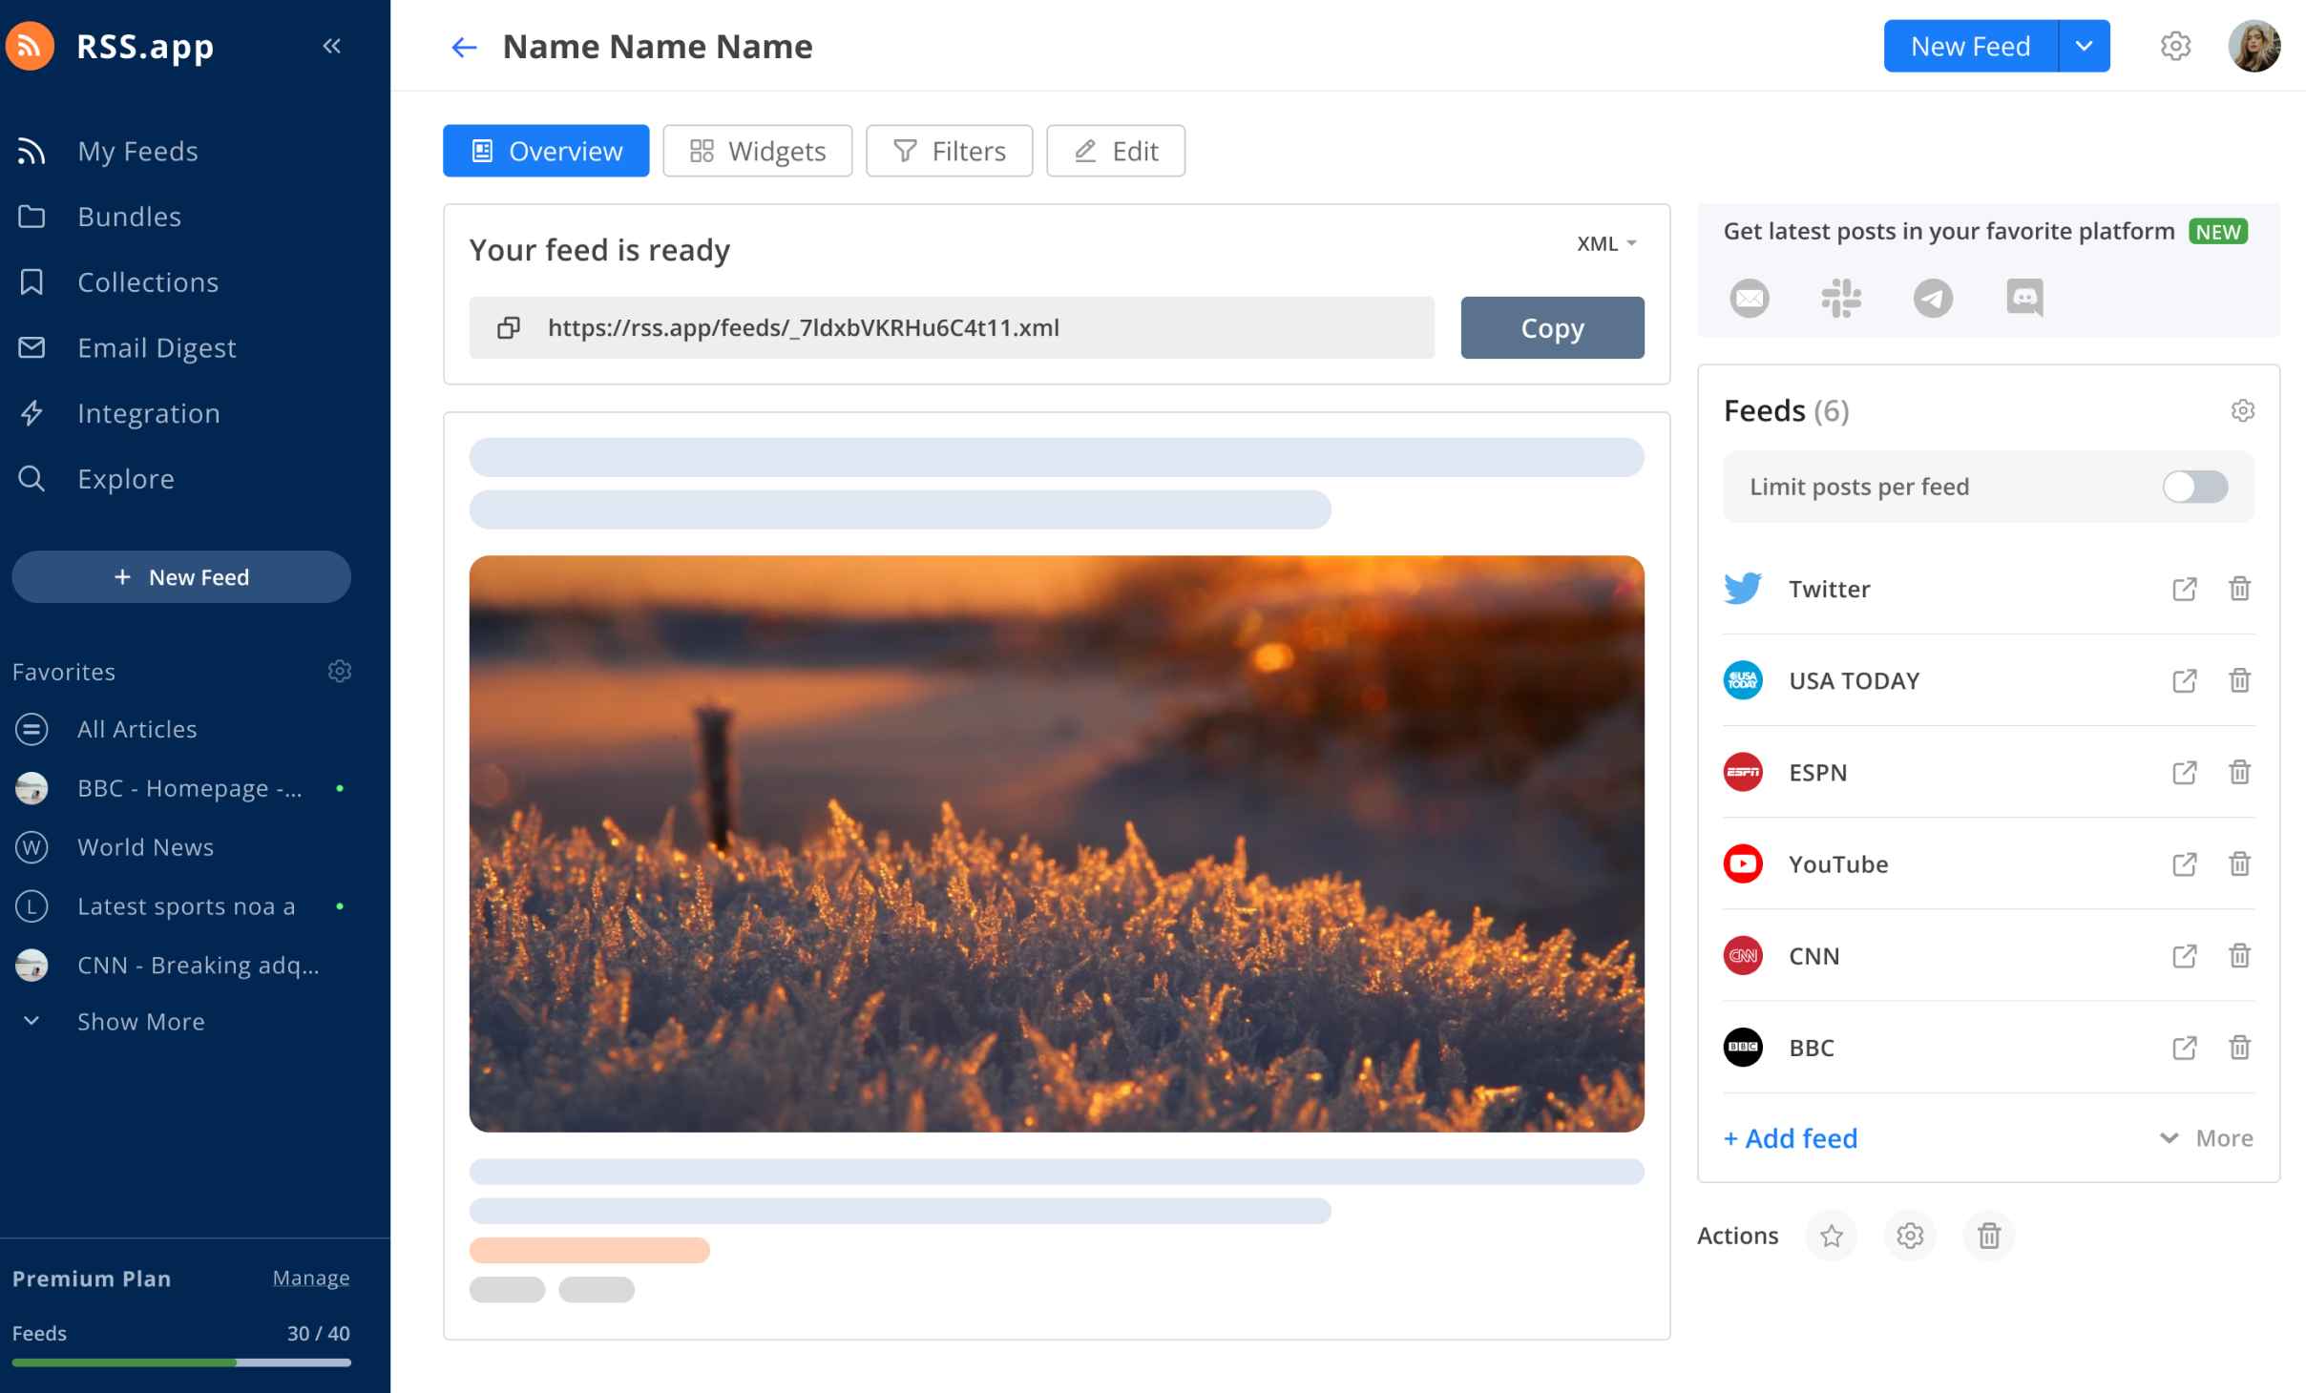Click the Slack integration icon

[x=1840, y=298]
